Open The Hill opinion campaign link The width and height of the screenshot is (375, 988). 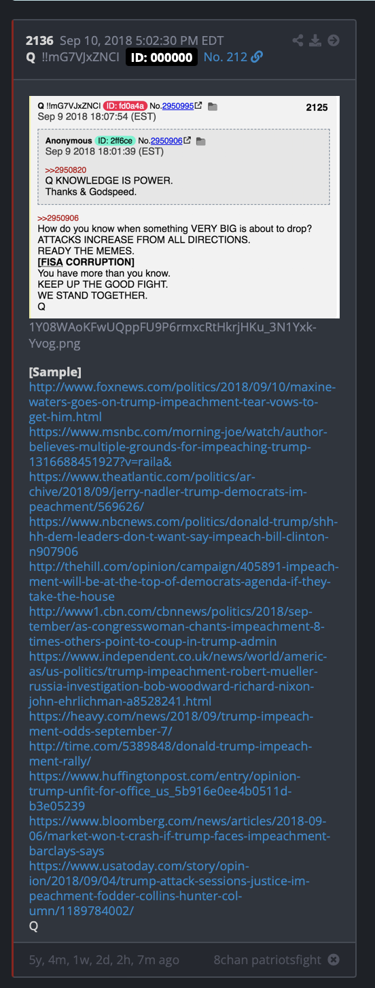(x=184, y=581)
